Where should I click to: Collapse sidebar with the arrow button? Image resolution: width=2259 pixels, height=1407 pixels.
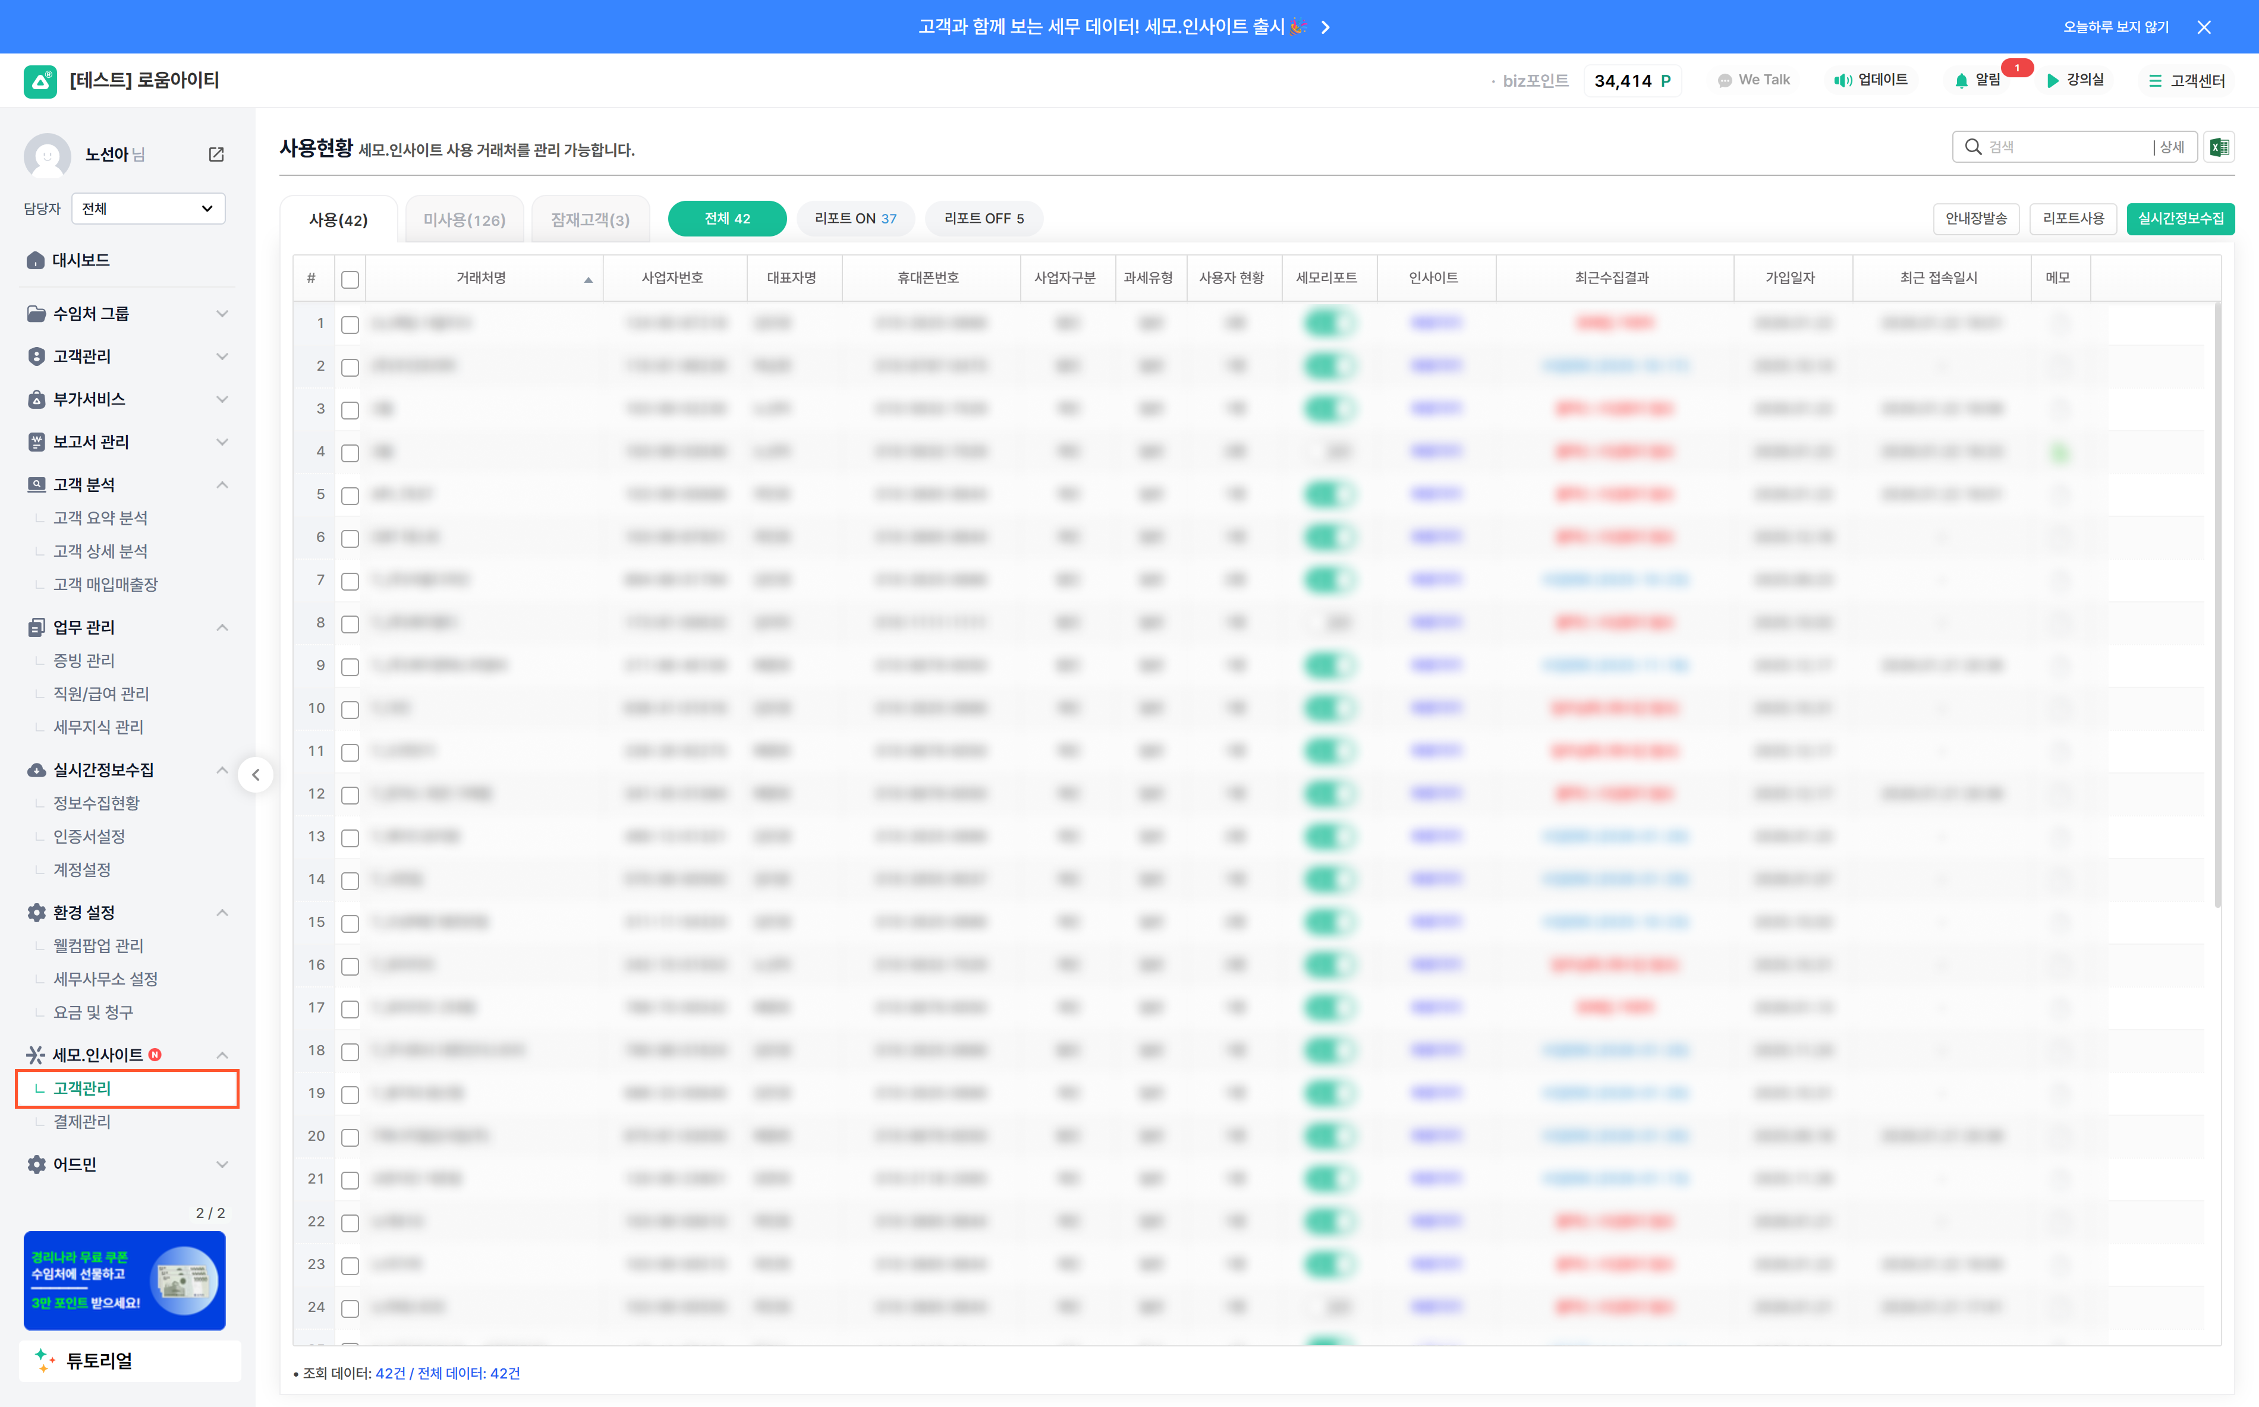point(255,774)
